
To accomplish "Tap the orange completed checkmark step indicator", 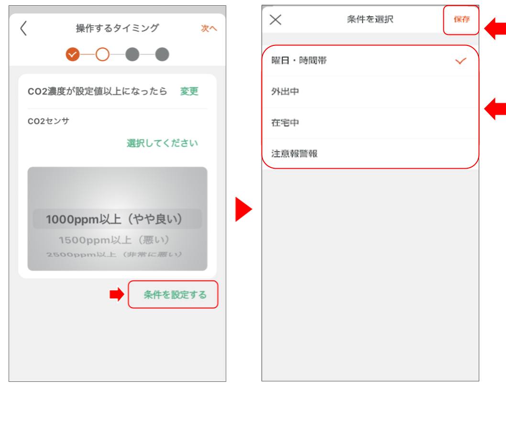I will click(x=73, y=54).
